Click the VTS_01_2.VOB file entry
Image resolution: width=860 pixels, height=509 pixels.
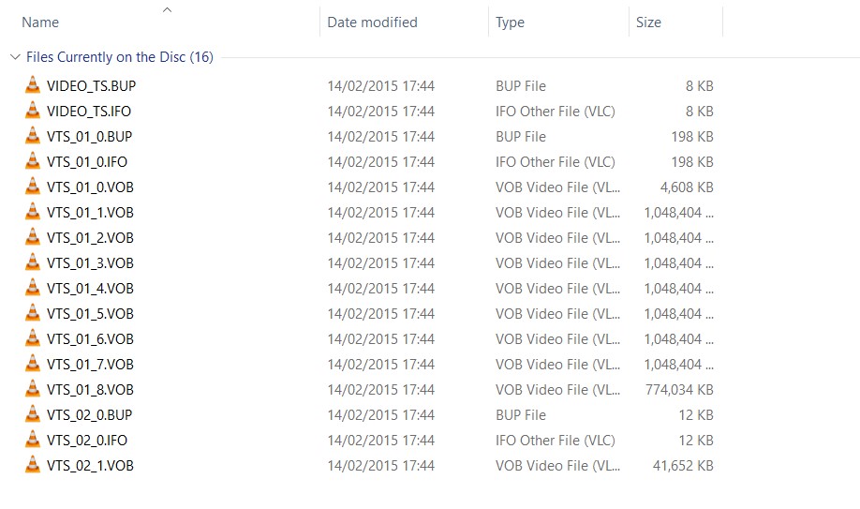pyautogui.click(x=90, y=237)
